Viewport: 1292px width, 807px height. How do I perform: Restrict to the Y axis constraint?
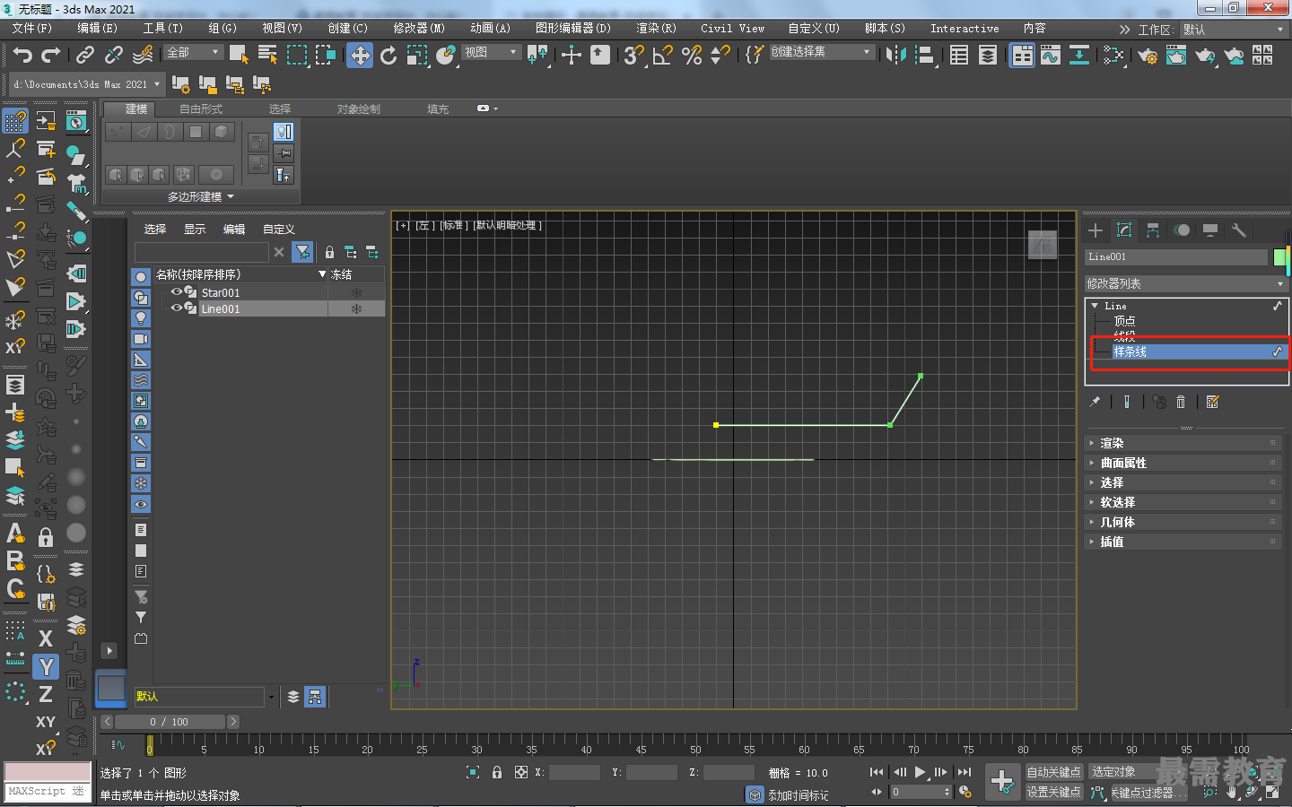pyautogui.click(x=46, y=667)
